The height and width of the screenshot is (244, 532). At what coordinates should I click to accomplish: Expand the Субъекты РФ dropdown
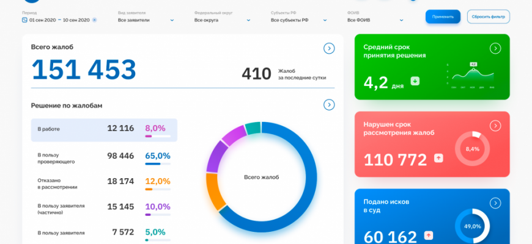point(298,20)
